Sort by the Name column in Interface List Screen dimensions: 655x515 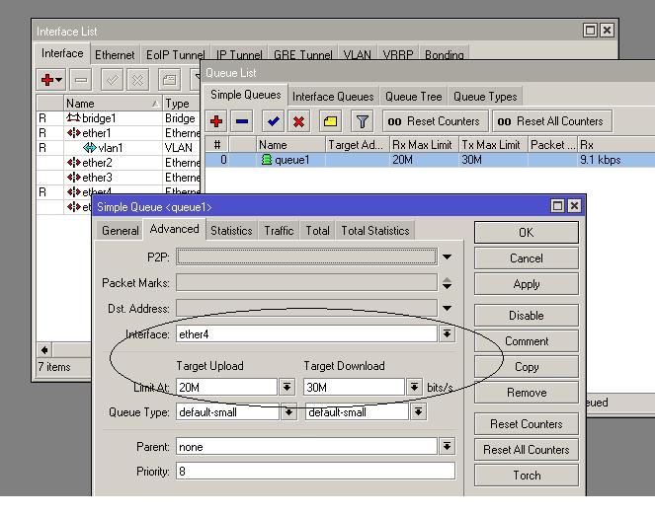tap(113, 103)
